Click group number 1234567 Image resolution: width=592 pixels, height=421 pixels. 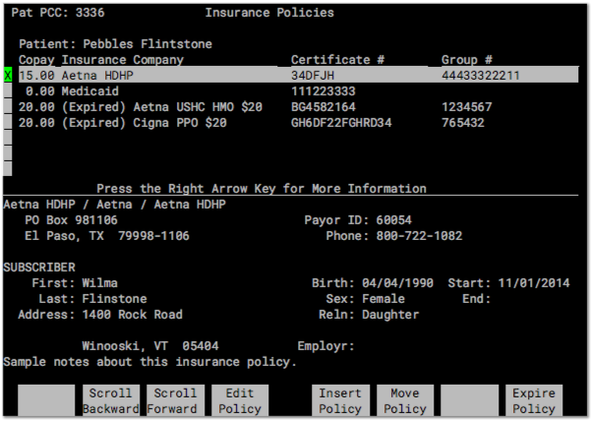tap(467, 107)
